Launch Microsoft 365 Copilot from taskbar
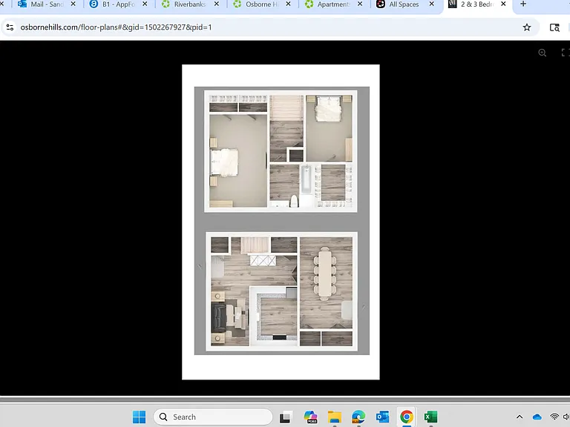 (x=310, y=417)
